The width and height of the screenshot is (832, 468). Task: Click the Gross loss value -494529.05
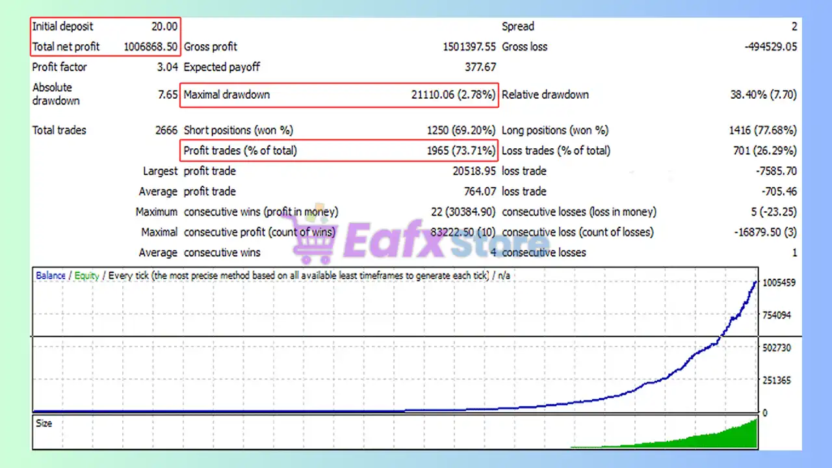(x=770, y=47)
